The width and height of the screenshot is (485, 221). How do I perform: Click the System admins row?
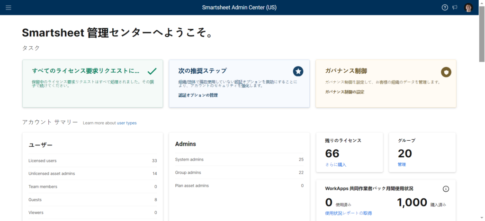pos(239,159)
